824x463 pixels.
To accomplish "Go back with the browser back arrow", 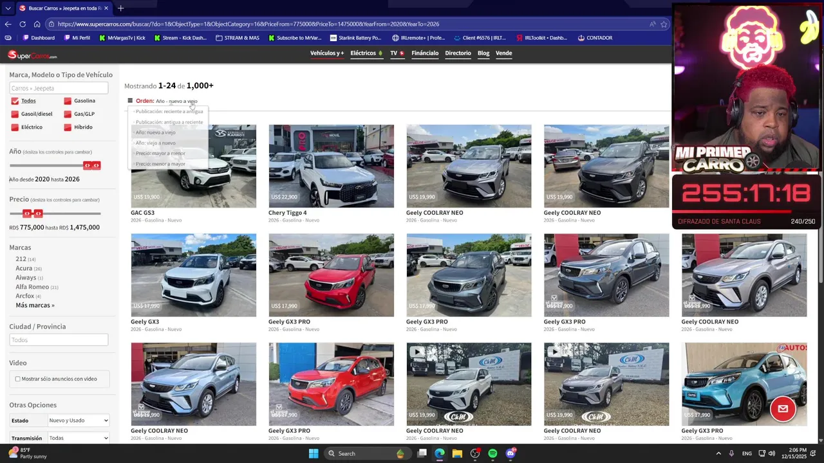I will point(8,24).
